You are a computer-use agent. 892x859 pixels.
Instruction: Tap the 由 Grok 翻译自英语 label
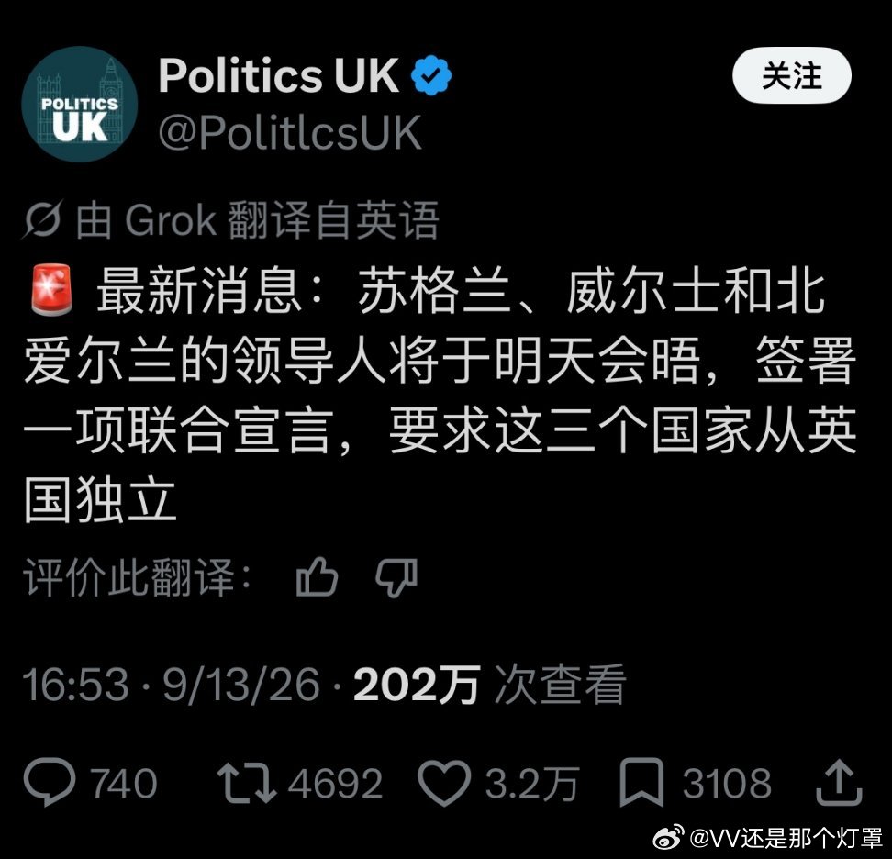coord(258,219)
